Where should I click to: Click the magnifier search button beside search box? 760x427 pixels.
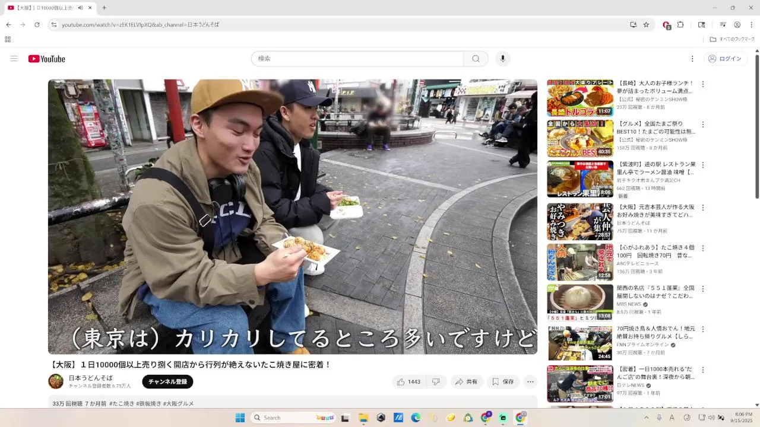(x=476, y=59)
